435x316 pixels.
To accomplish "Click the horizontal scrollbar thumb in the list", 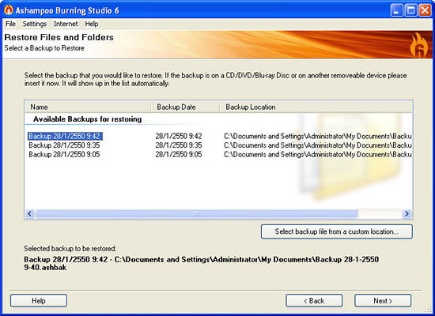I will coord(196,213).
